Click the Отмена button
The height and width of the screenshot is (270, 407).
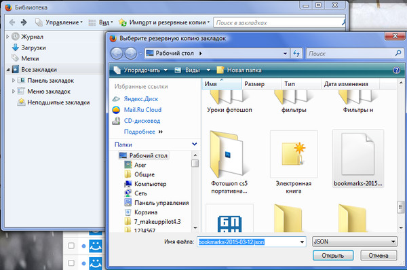point(379,256)
